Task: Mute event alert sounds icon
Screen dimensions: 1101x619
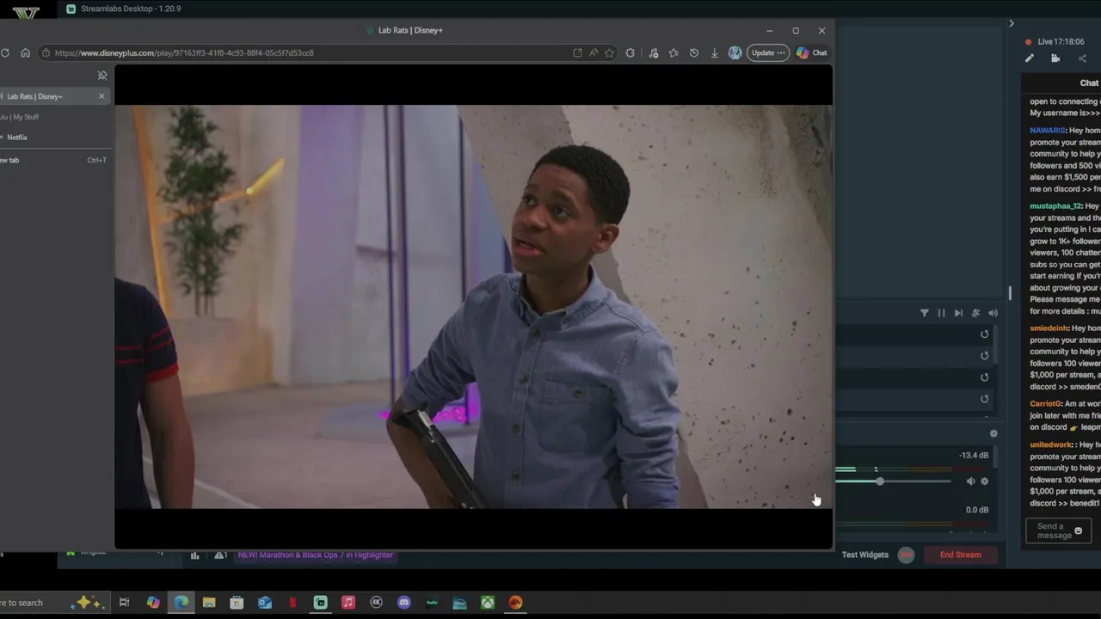Action: point(975,313)
